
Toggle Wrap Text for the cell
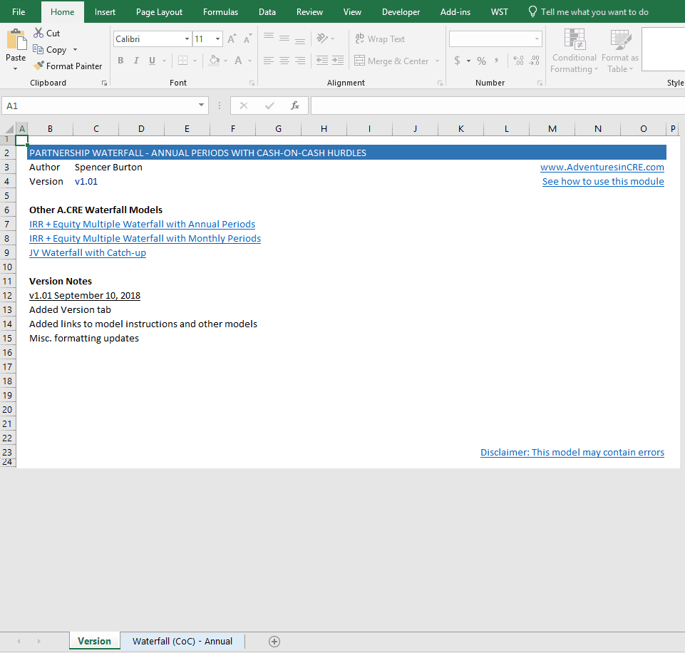tap(380, 39)
